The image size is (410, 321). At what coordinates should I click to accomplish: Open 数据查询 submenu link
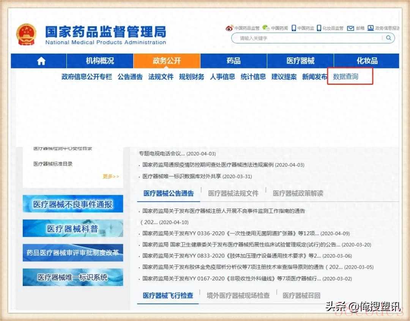[x=345, y=77]
